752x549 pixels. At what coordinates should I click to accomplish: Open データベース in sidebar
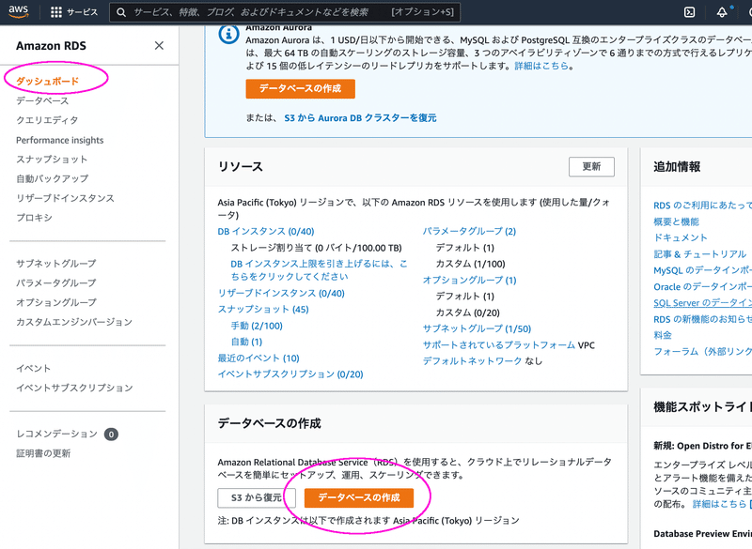tap(42, 101)
